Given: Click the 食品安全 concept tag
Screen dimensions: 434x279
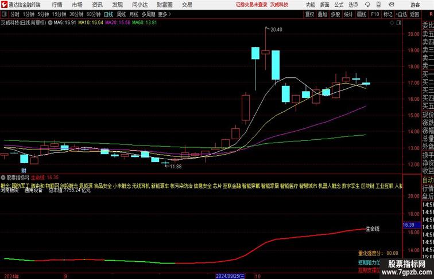Looking at the screenshot, I should (103, 186).
